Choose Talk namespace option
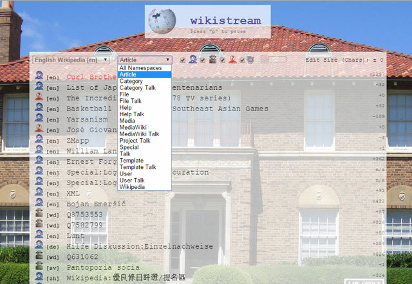The width and height of the screenshot is (412, 284). (x=144, y=154)
